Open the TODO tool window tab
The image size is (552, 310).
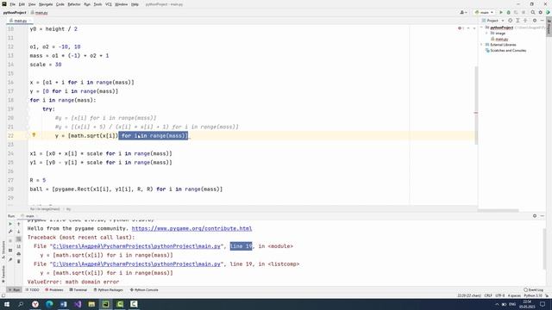coord(33,290)
